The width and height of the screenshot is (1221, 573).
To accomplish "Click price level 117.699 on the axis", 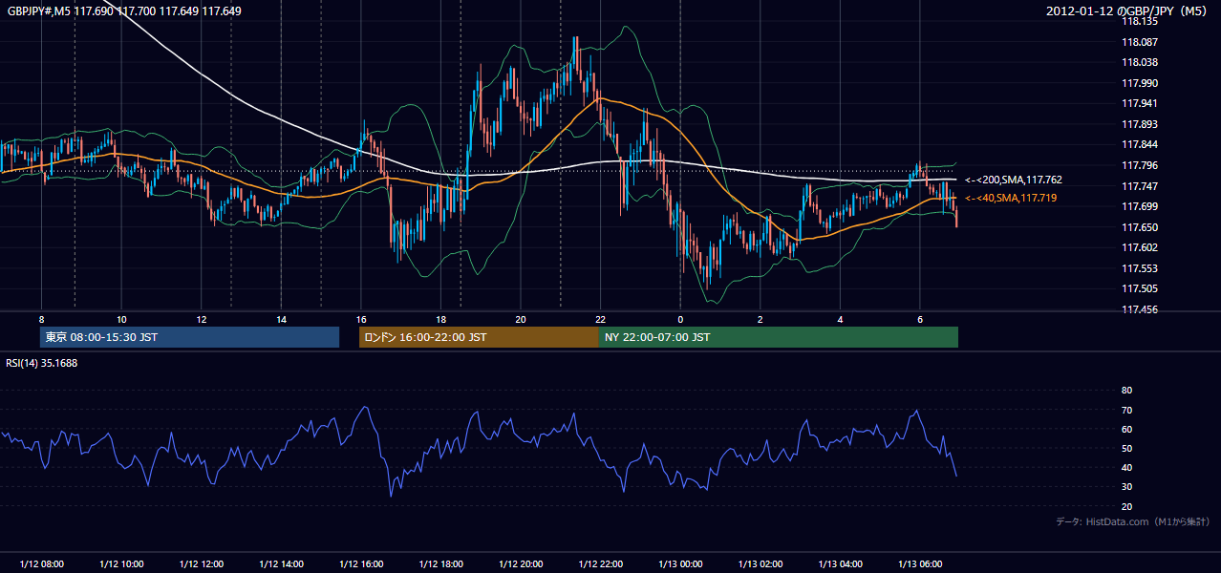I will click(1139, 206).
